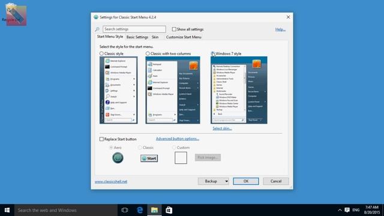Viewport: 384px width, 216px height.
Task: Follow the Select skin... link
Action: click(x=222, y=128)
